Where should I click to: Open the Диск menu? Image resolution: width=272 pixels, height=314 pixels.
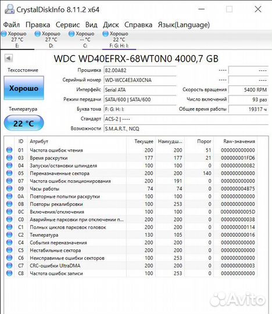pyautogui.click(x=111, y=25)
